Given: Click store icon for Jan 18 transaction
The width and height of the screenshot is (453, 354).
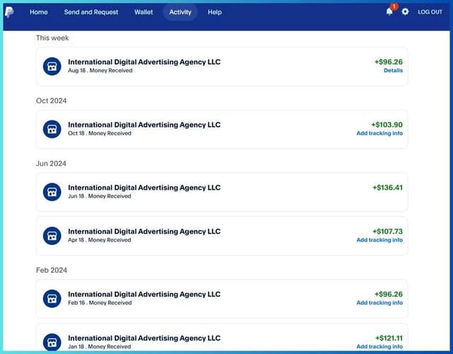Looking at the screenshot, I should click(52, 342).
